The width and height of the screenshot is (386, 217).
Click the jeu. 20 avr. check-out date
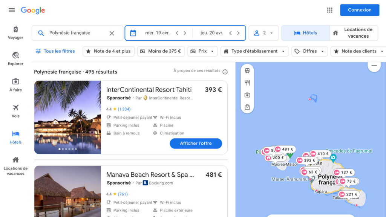[212, 33]
